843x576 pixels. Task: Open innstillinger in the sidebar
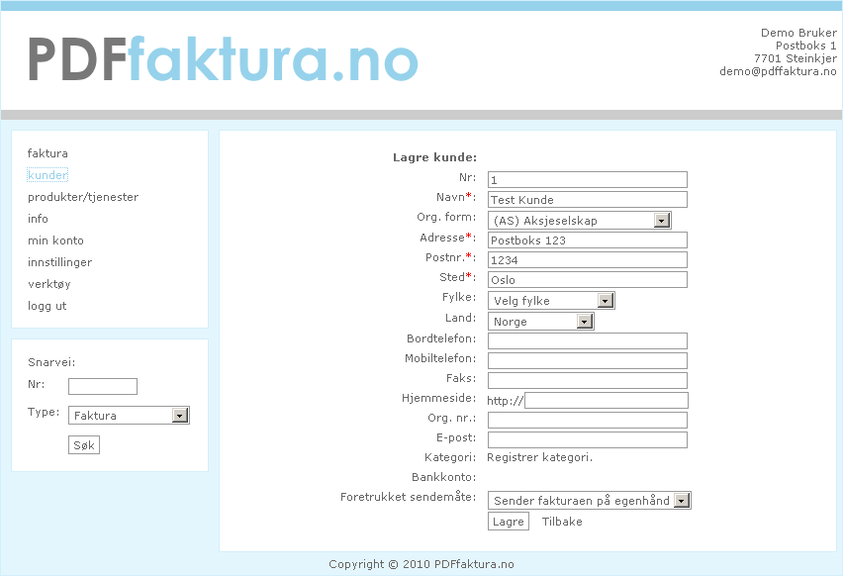pyautogui.click(x=59, y=262)
